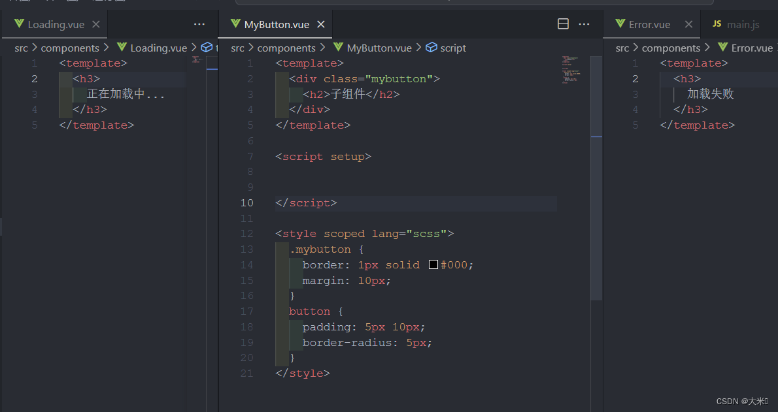Click the template symbol cube icon in Loading.vue breadcrumb

tap(207, 47)
